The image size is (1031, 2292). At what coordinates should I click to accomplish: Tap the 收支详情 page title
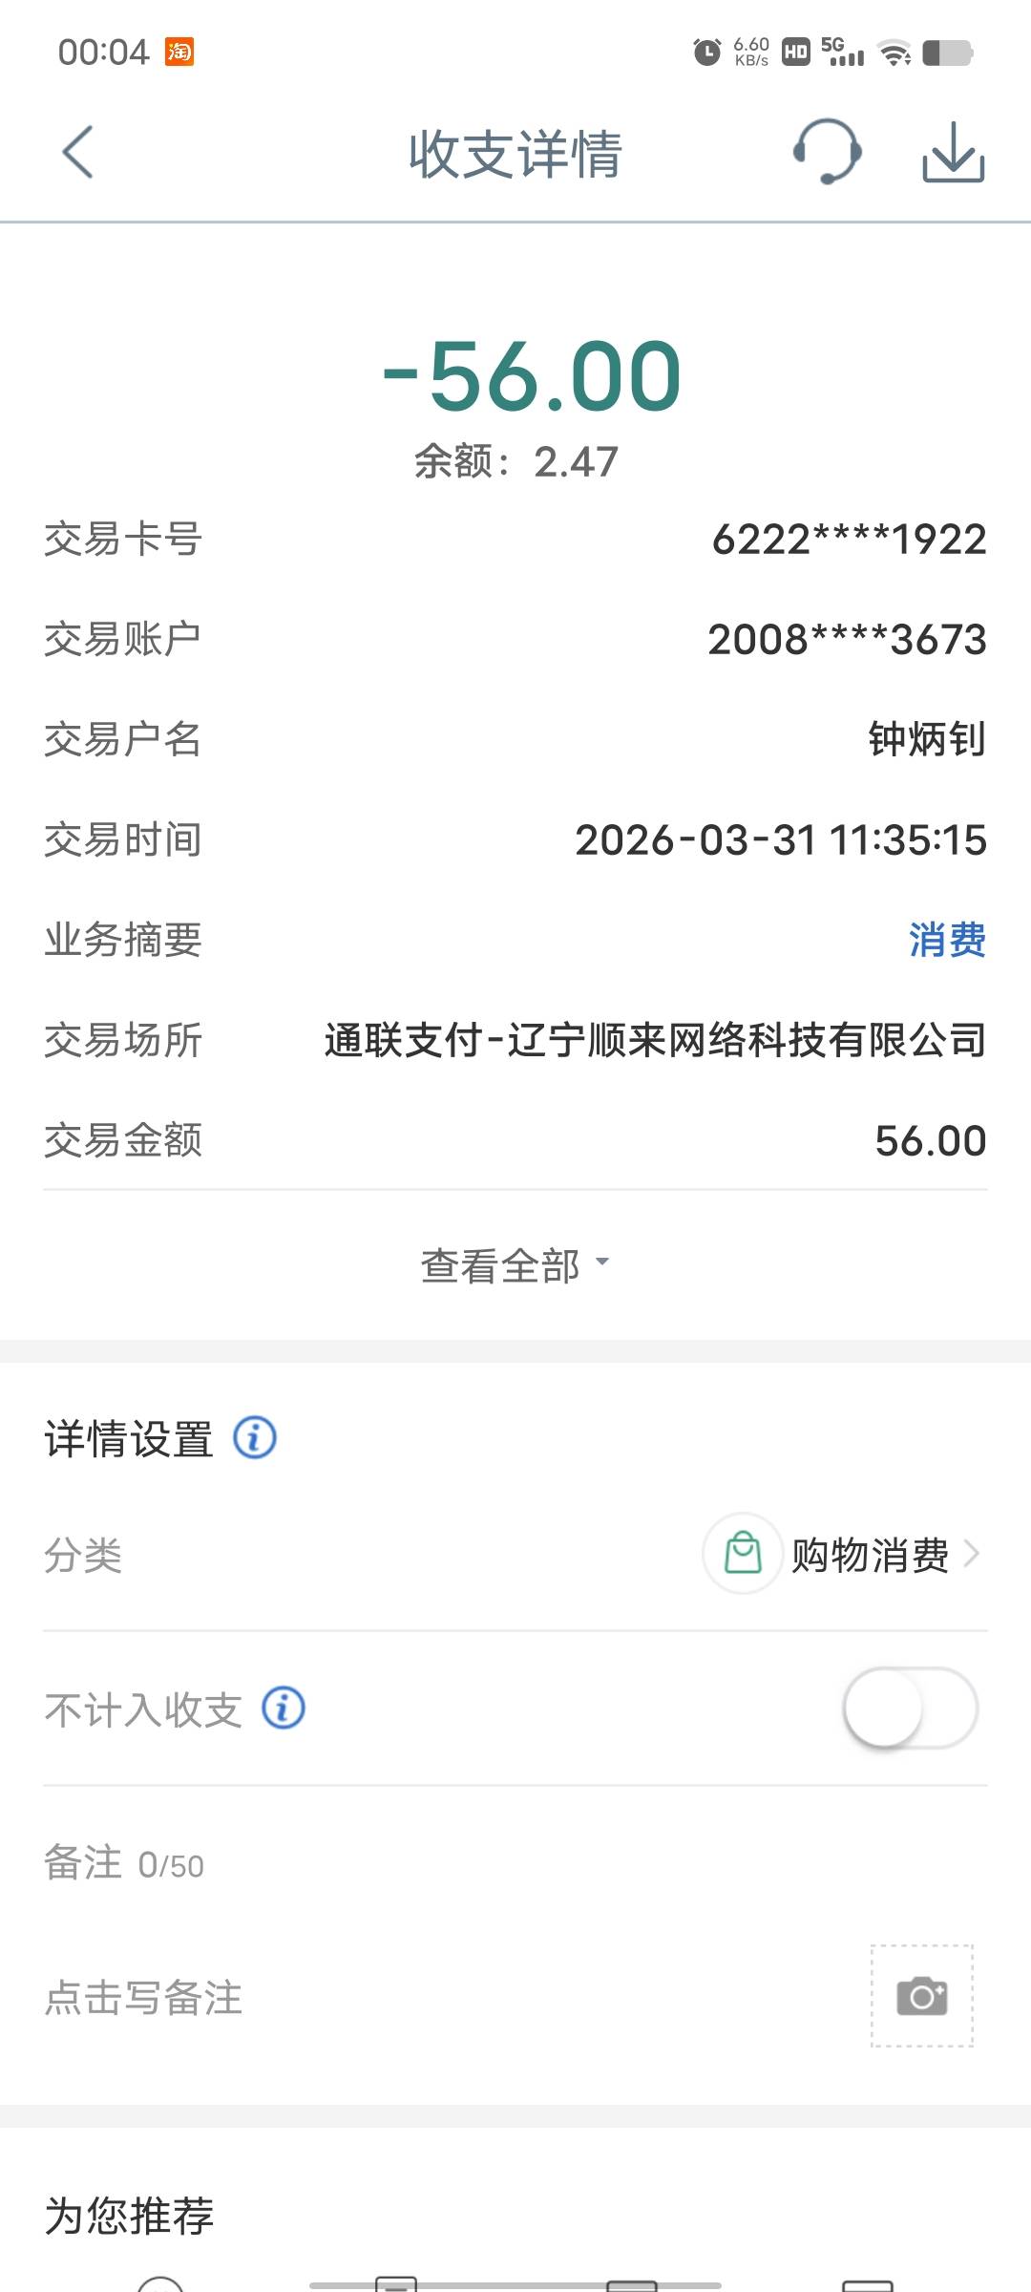(515, 154)
